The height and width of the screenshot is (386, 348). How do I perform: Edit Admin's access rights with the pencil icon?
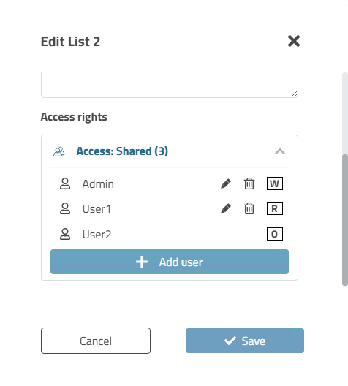(x=226, y=183)
